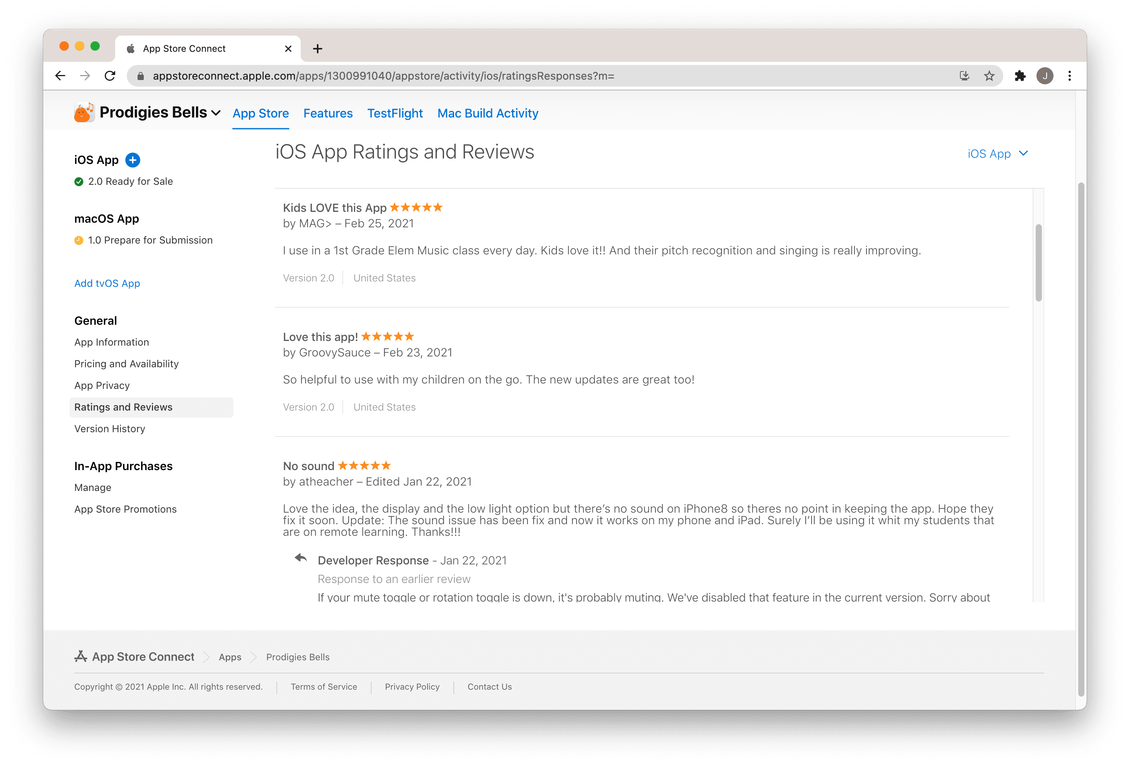This screenshot has width=1130, height=767.
Task: Click the developer response reply arrow icon
Action: click(x=301, y=558)
